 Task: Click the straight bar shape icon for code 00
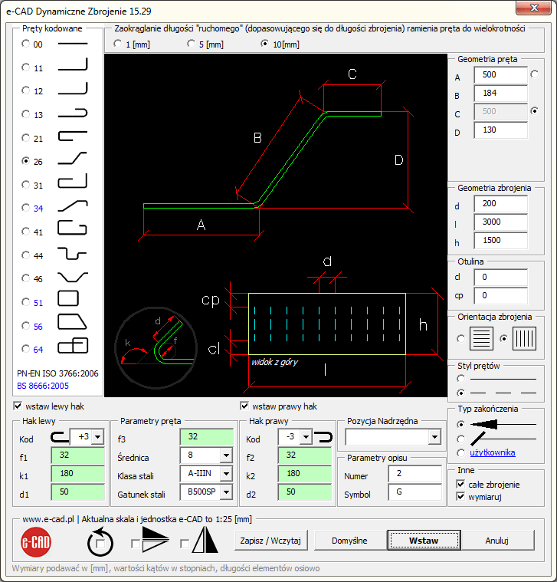(73, 44)
